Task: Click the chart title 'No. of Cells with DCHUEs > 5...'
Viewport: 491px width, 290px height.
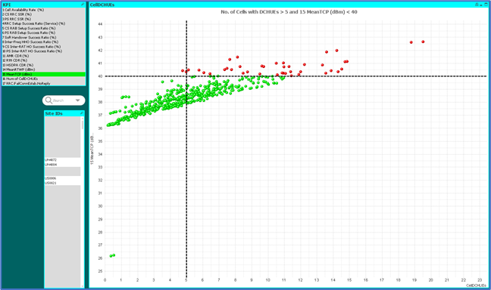Action: pos(289,12)
